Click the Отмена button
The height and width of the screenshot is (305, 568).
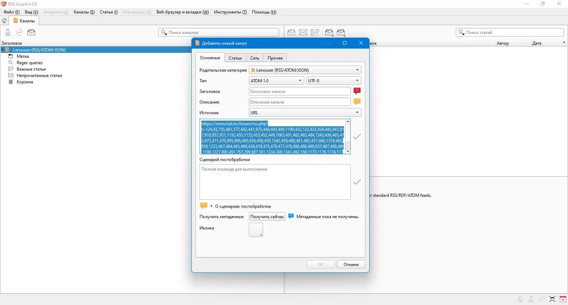[x=351, y=264]
